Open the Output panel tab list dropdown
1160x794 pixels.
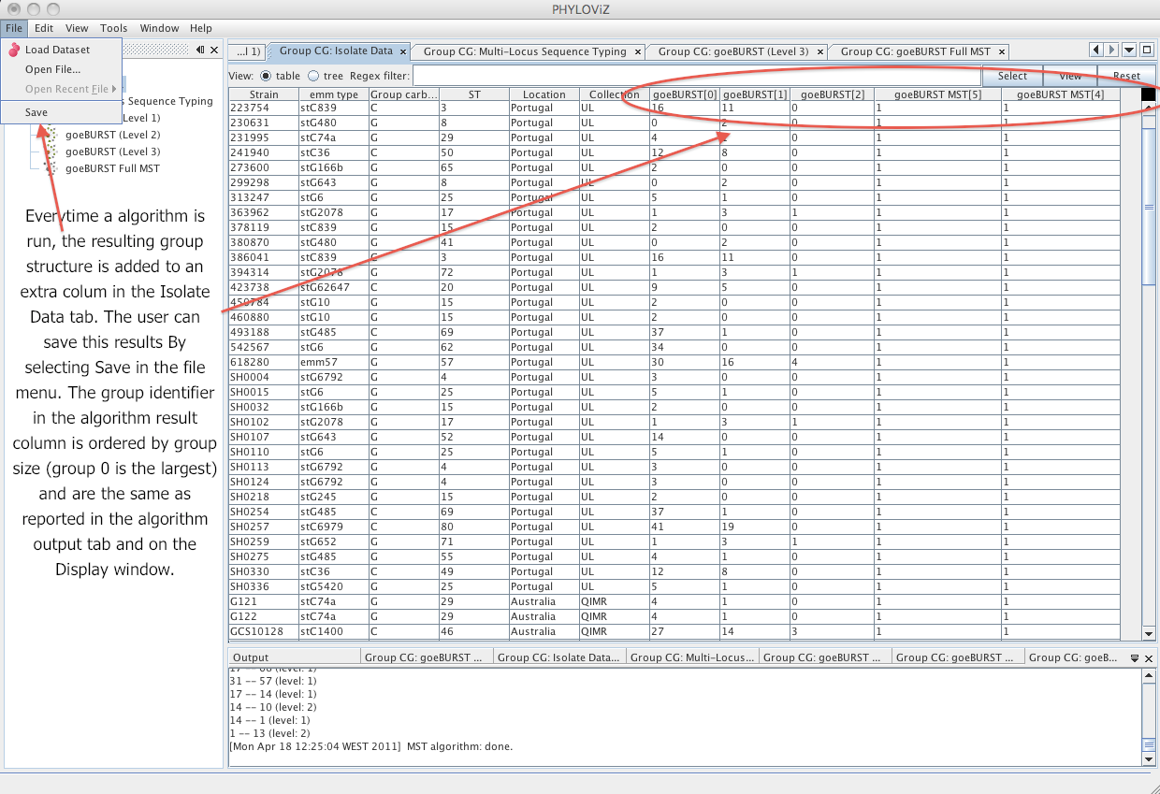coord(1135,657)
